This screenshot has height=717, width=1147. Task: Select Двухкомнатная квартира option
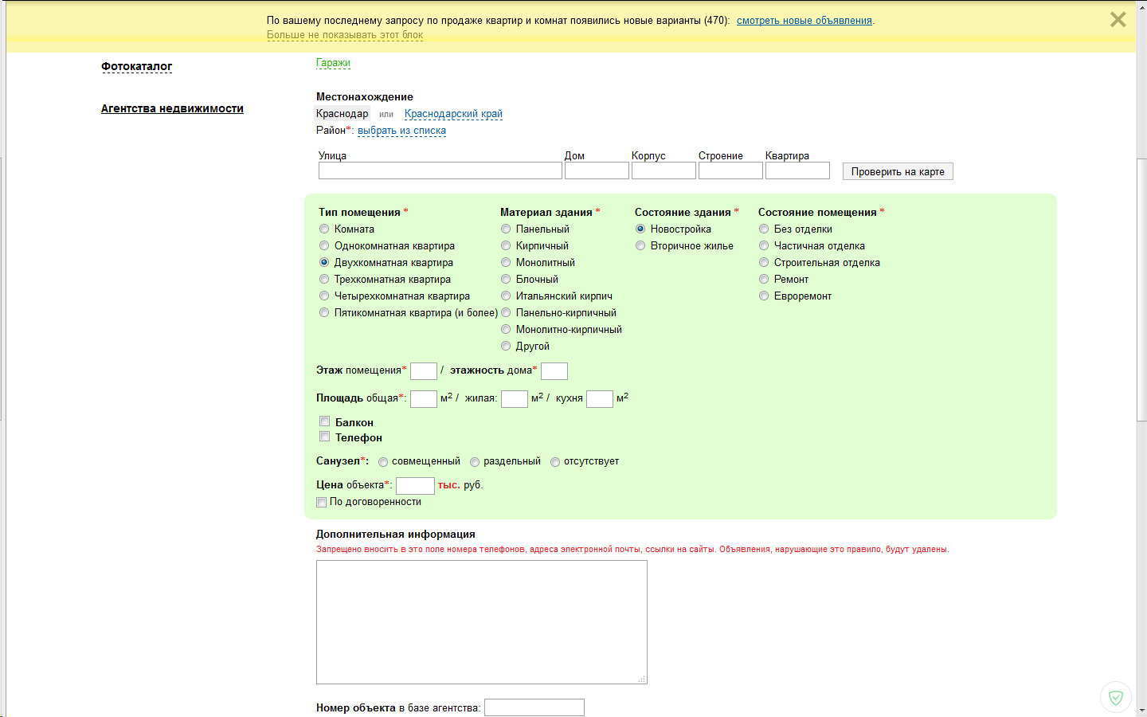tap(324, 262)
